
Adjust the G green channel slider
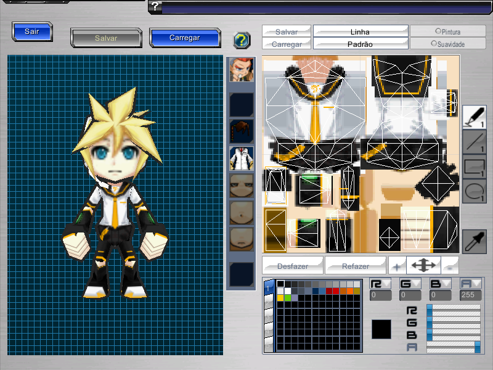454,323
